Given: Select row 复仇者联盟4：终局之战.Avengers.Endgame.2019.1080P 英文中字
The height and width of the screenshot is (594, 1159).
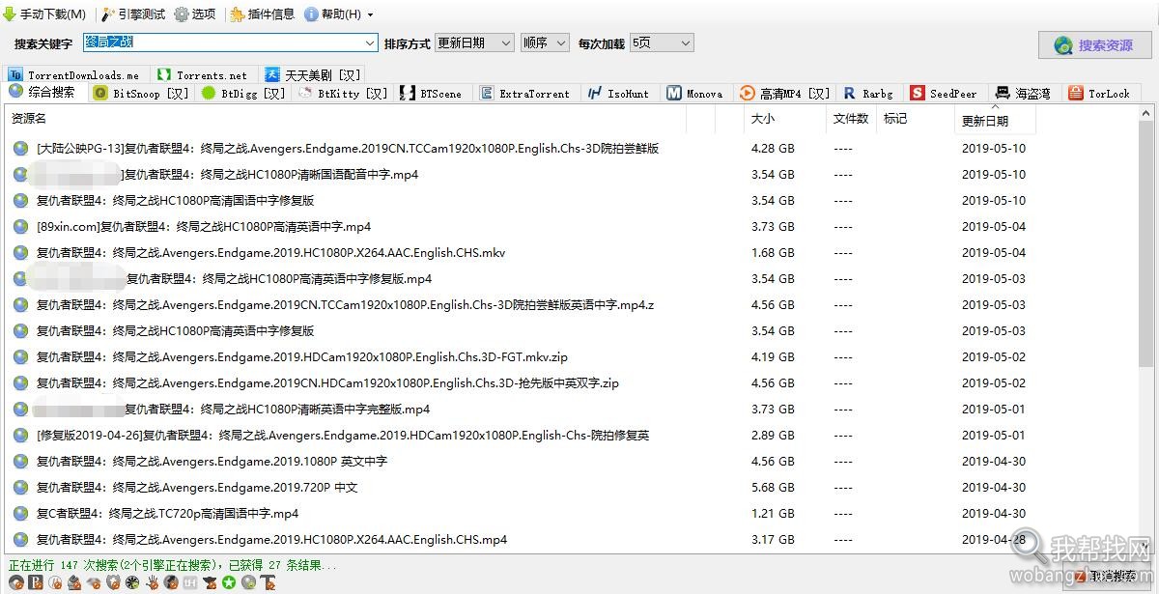Looking at the screenshot, I should 212,462.
